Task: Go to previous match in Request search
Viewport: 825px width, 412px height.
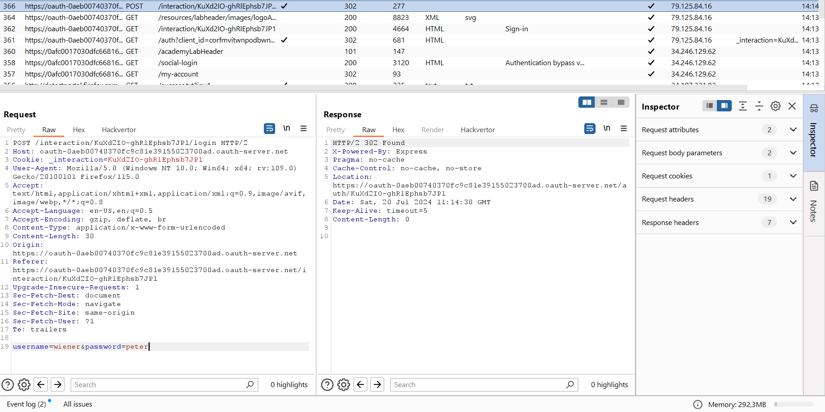Action: pos(41,385)
